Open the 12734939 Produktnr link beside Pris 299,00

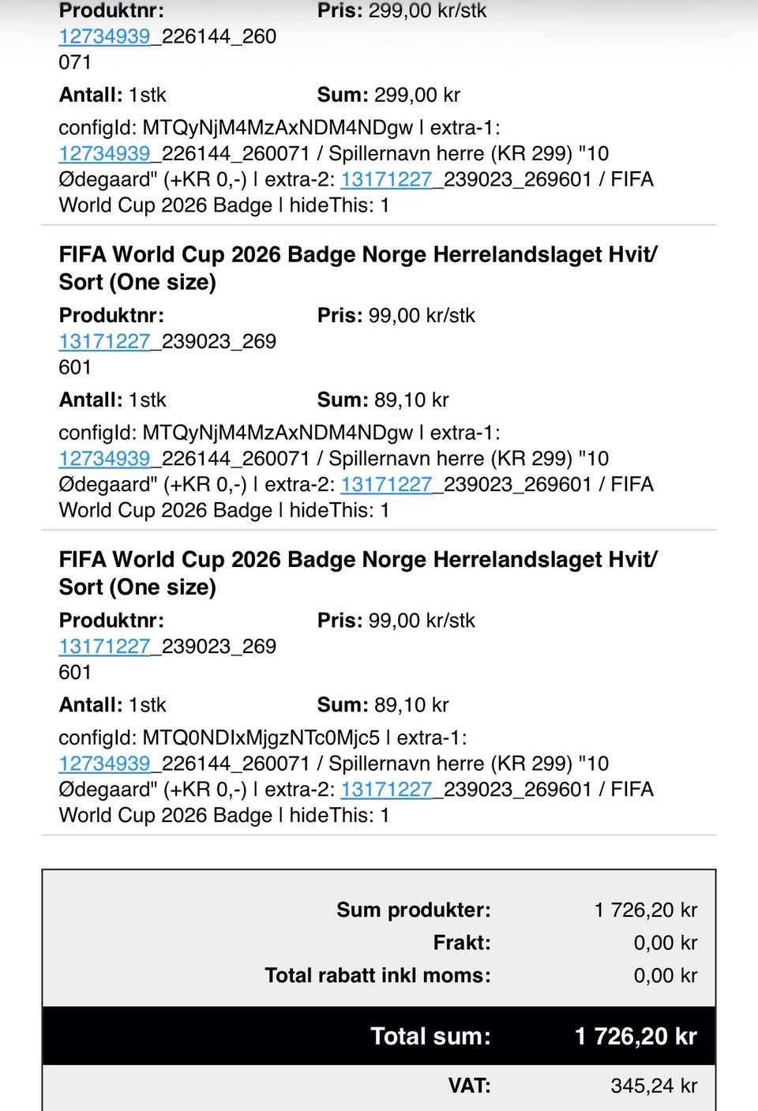tap(104, 36)
